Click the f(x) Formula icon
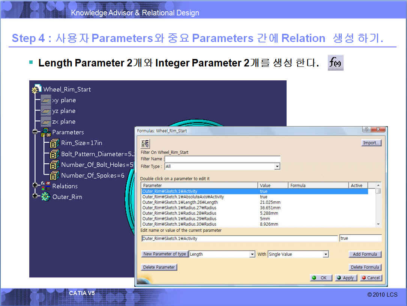The width and height of the screenshot is (407, 306). click(335, 63)
